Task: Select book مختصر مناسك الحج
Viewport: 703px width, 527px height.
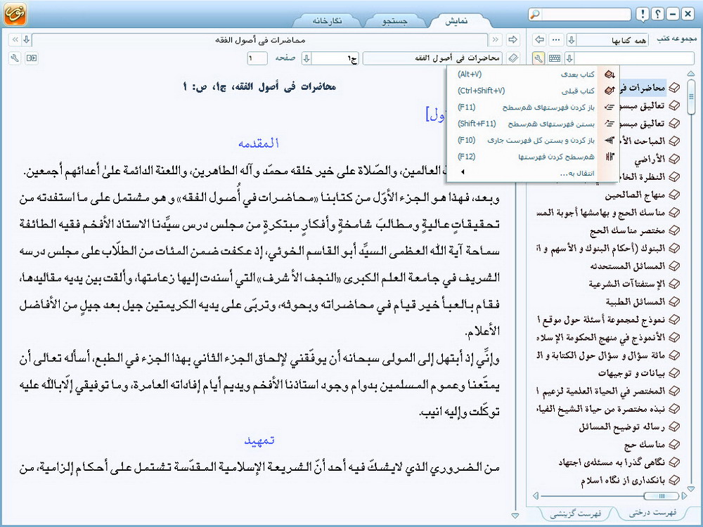Action: click(x=628, y=230)
